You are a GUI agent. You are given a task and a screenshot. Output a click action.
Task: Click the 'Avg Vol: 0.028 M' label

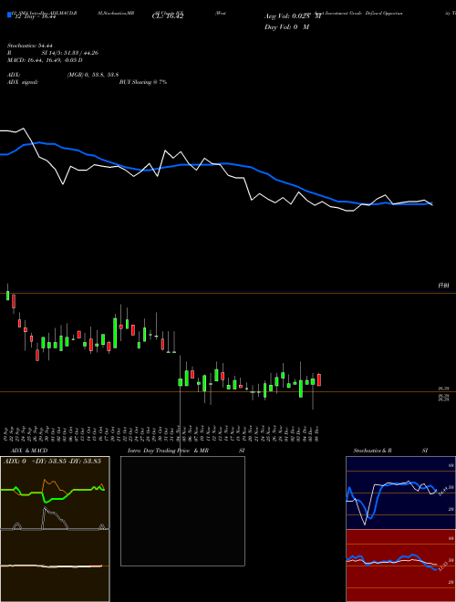[x=293, y=16]
